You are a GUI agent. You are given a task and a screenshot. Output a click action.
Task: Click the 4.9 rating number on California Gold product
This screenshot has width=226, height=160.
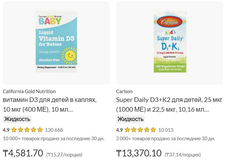pos(6,130)
